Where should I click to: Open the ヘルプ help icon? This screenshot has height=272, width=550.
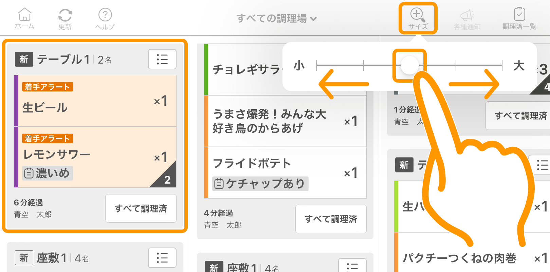[105, 18]
